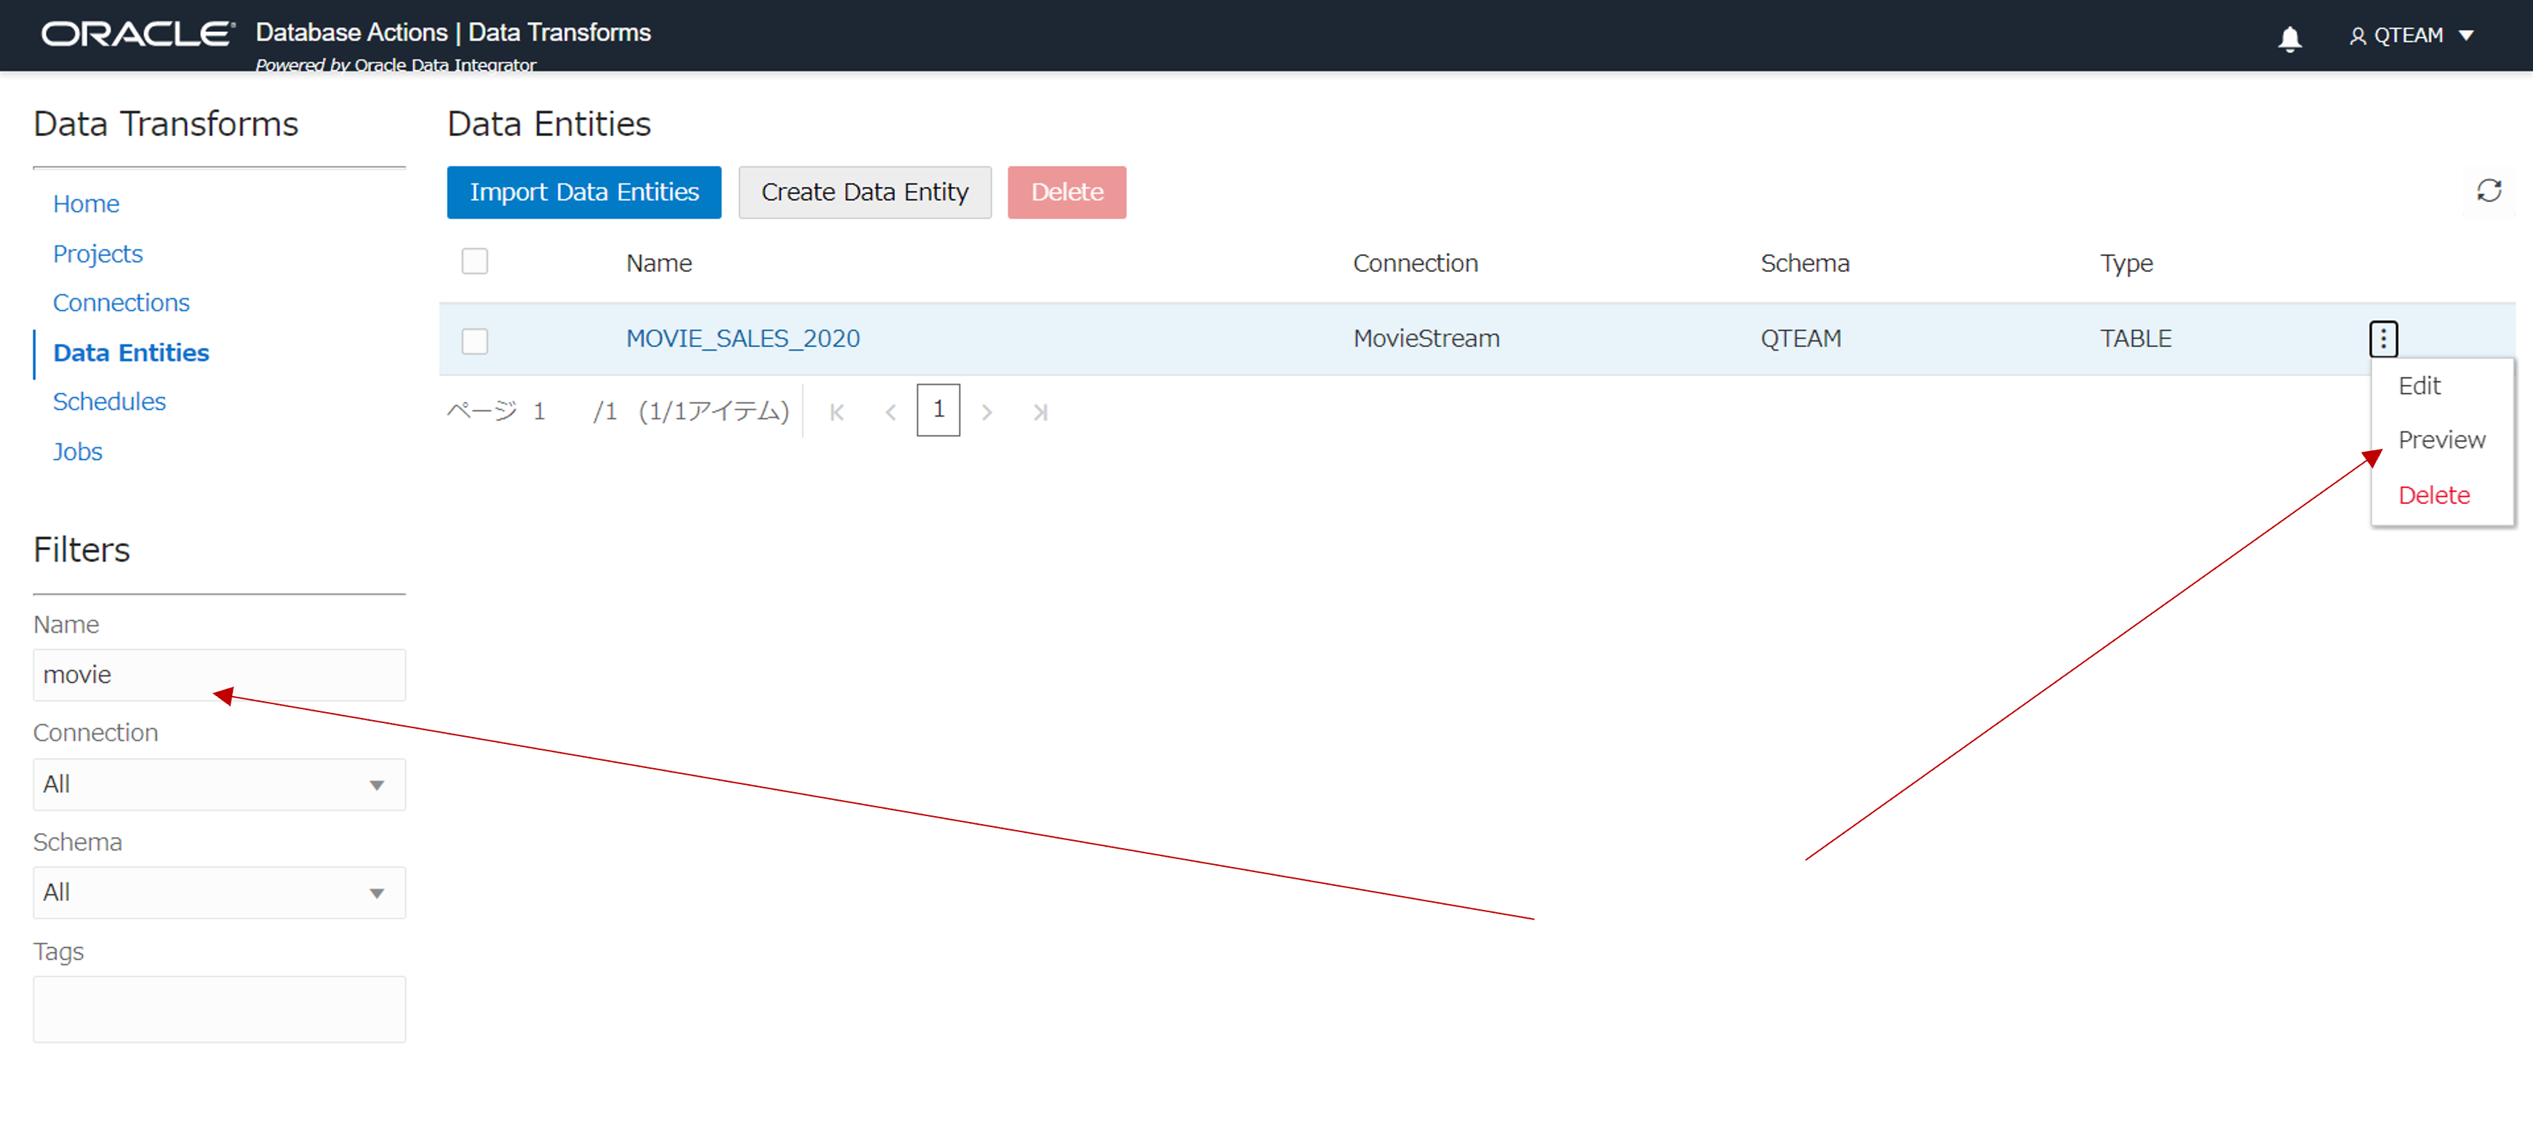Click the Tags filter input field

tap(219, 1008)
